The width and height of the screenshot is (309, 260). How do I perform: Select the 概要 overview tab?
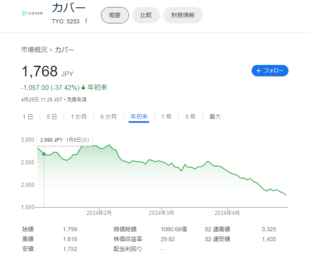click(114, 15)
